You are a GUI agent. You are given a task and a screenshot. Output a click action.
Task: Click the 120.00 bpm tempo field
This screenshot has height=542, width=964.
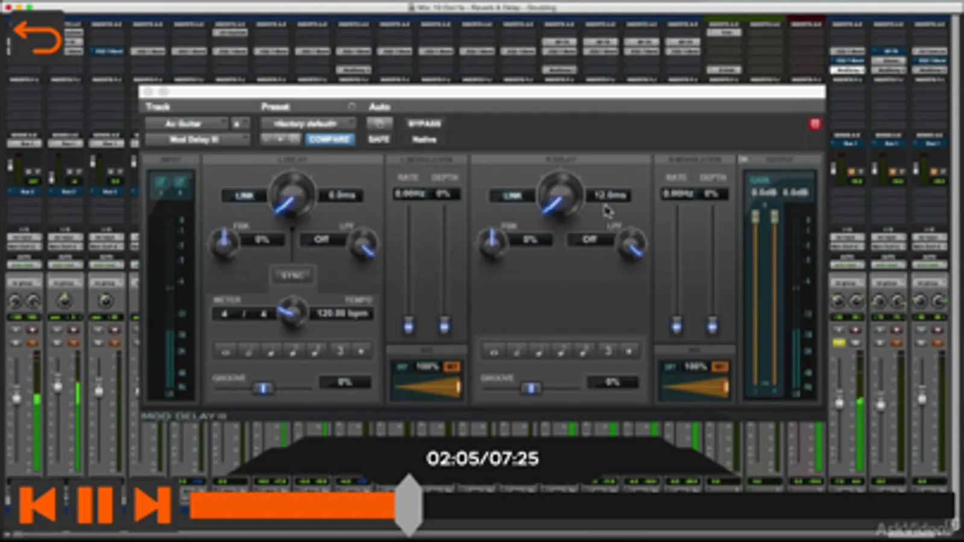(342, 314)
